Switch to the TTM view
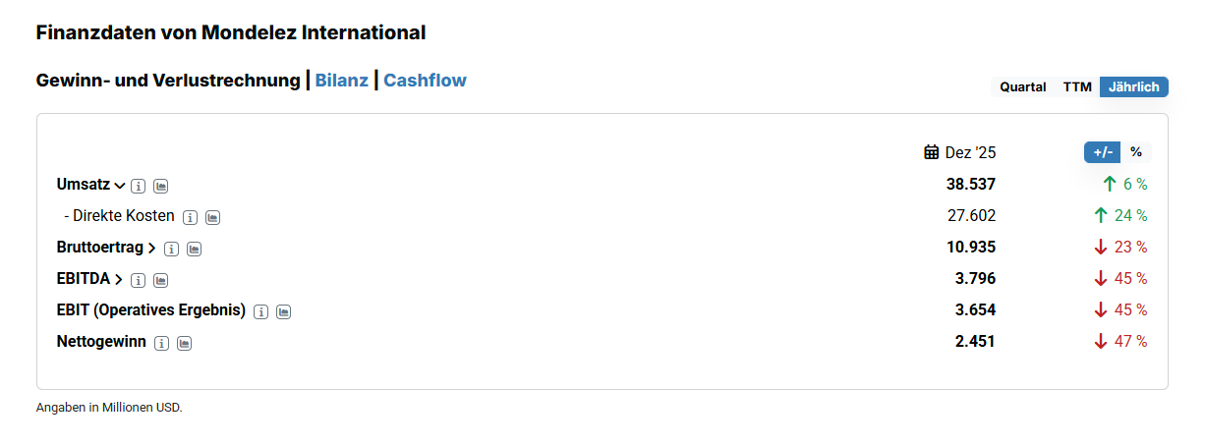1205x446 pixels. coord(1077,86)
